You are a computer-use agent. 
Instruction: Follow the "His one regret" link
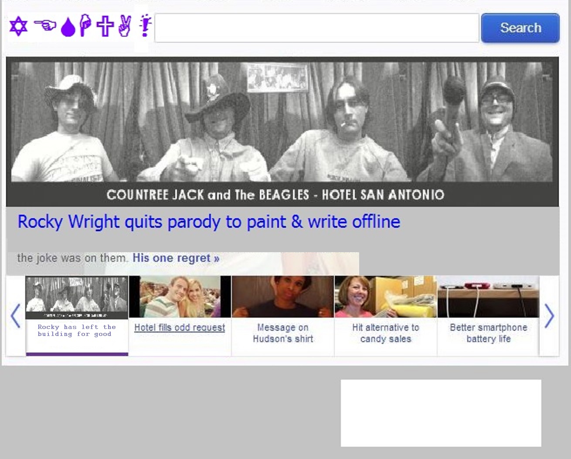[176, 258]
